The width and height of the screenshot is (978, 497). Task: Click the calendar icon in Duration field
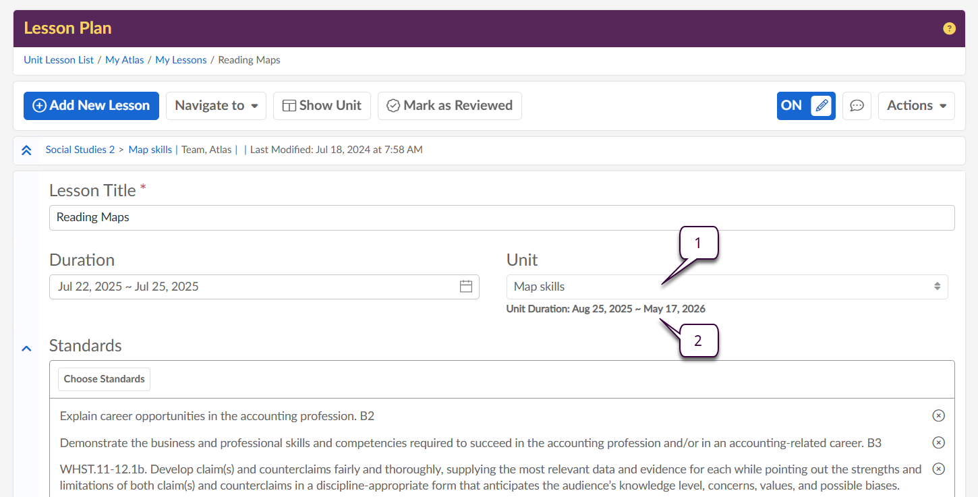click(465, 287)
